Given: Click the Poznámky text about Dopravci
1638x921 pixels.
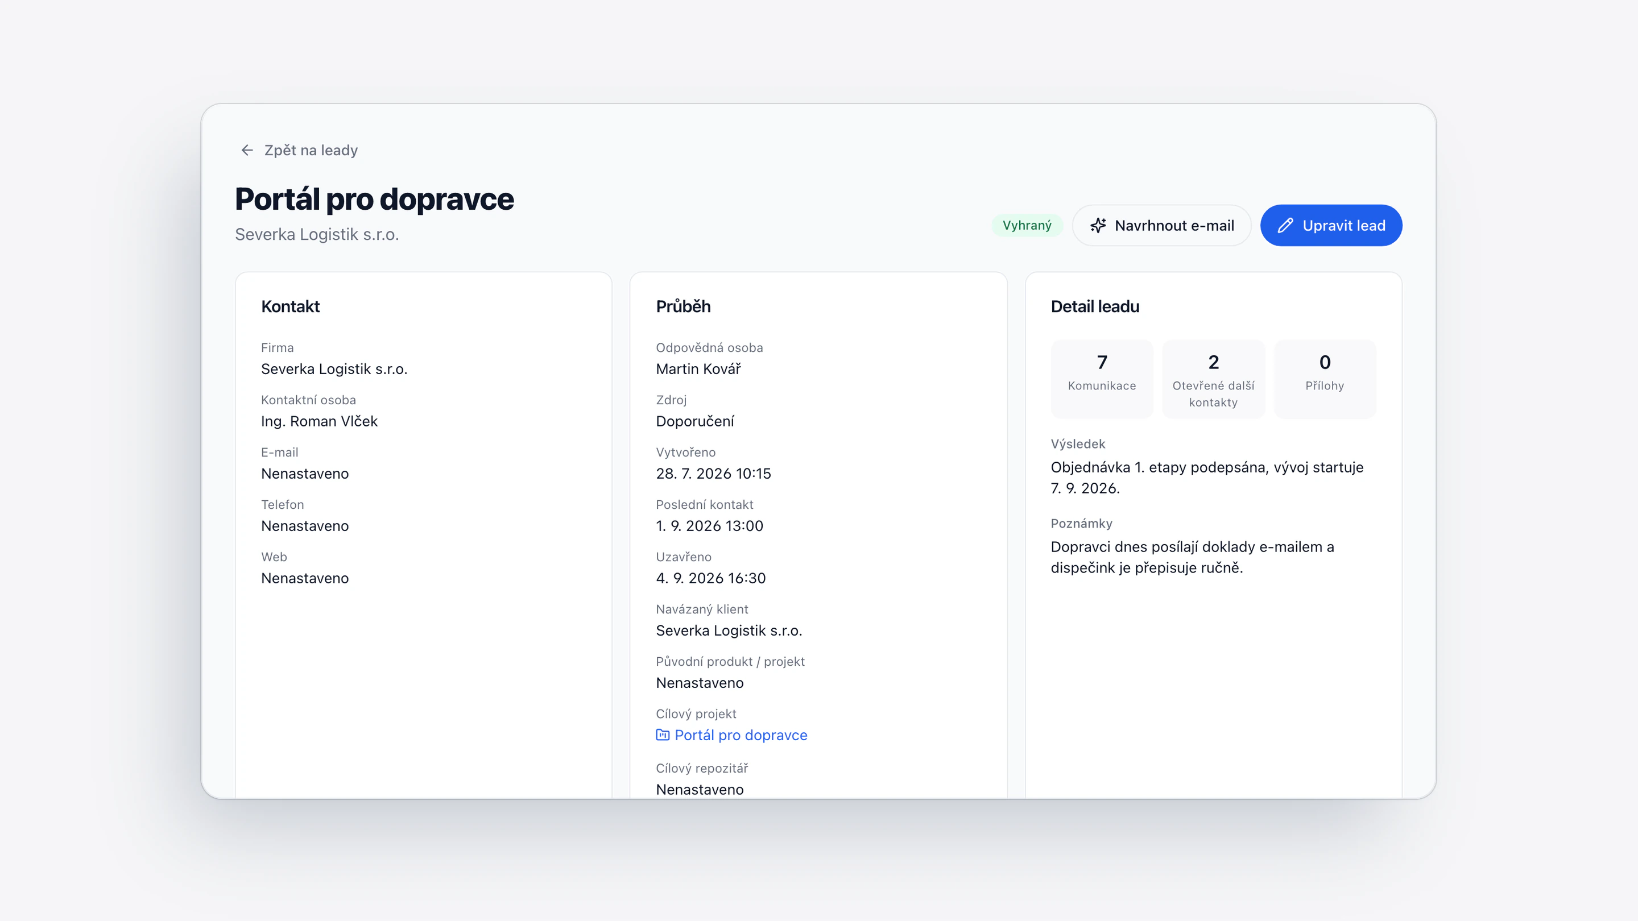Looking at the screenshot, I should 1192,557.
